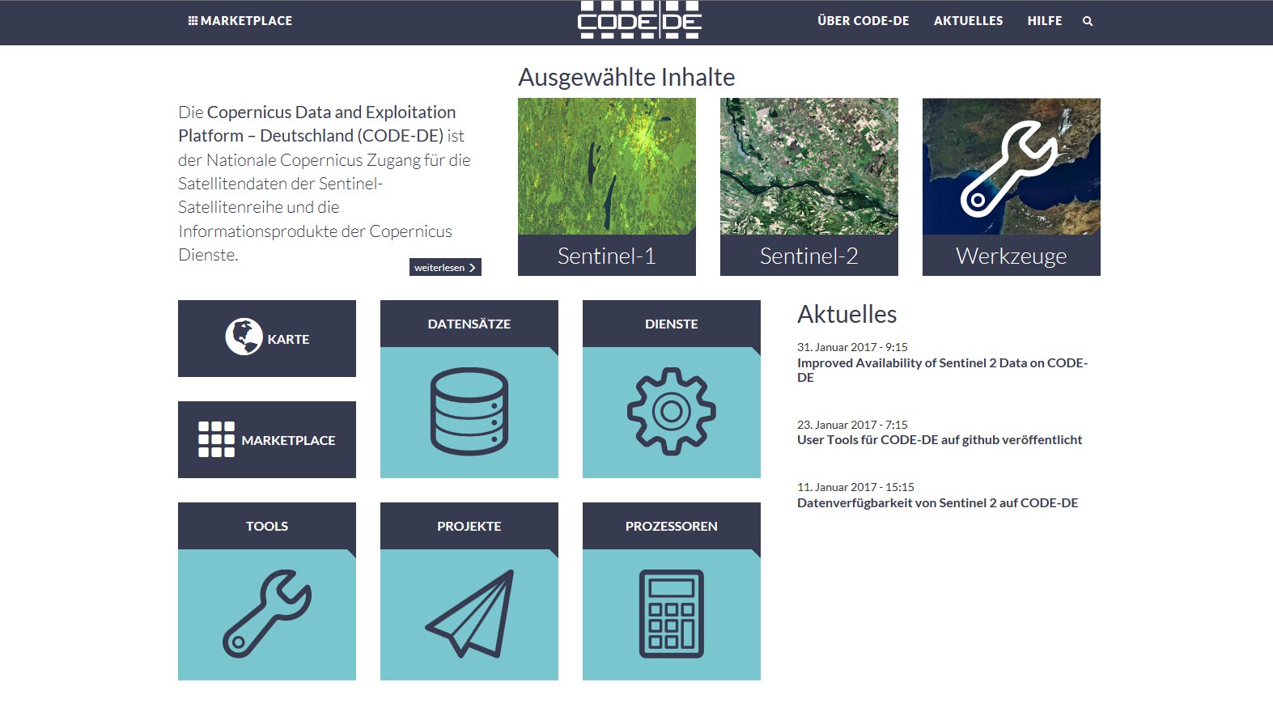This screenshot has height=716, width=1273.
Task: Open the Hilfe menu item
Action: [x=1044, y=21]
